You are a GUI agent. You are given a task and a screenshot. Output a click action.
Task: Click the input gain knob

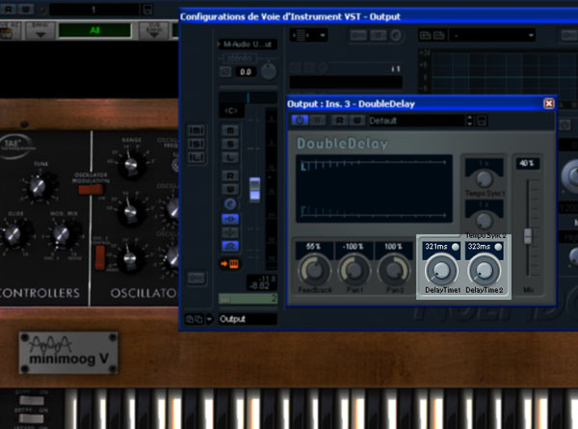269,71
